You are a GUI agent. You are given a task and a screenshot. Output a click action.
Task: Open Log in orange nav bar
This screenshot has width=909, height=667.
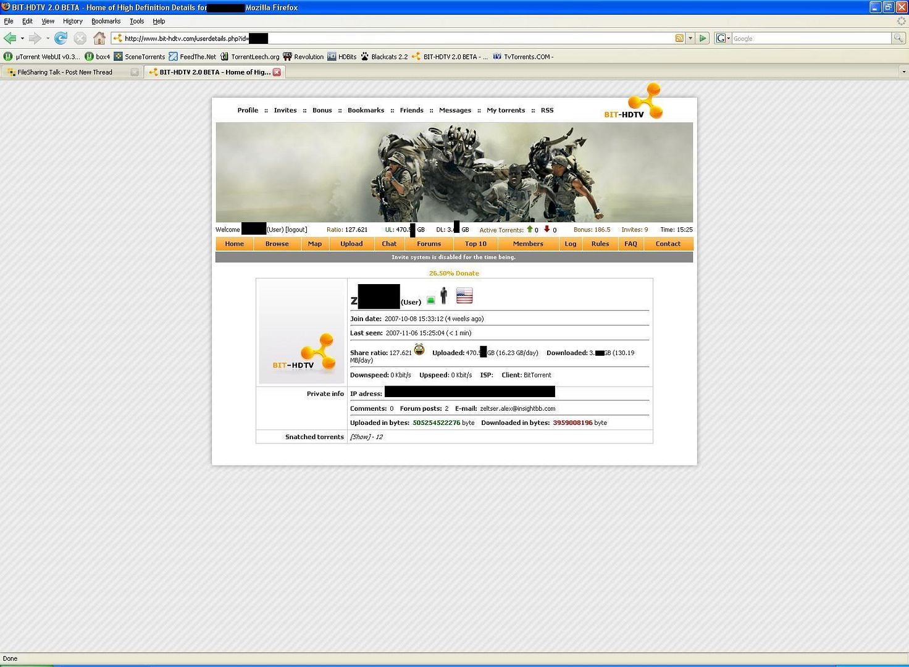570,244
